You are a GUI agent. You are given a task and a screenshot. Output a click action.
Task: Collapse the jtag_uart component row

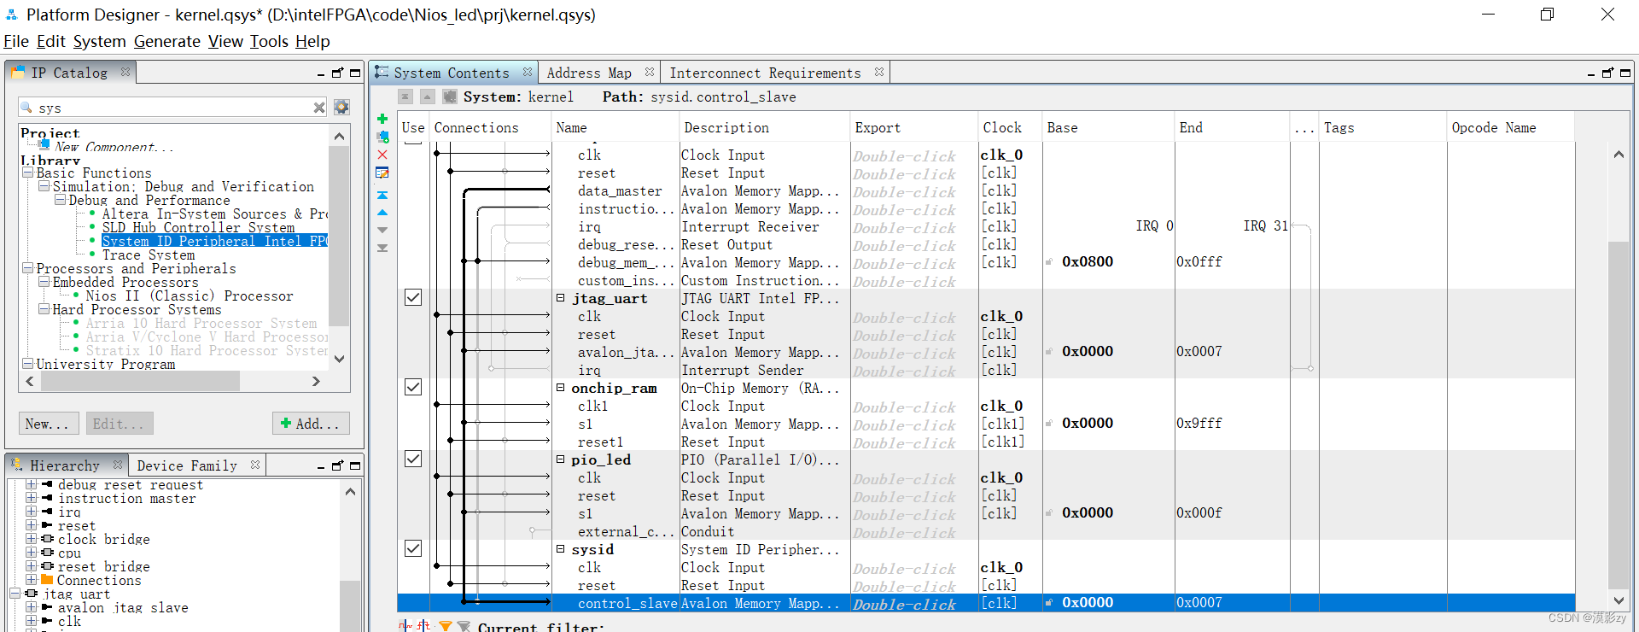561,298
